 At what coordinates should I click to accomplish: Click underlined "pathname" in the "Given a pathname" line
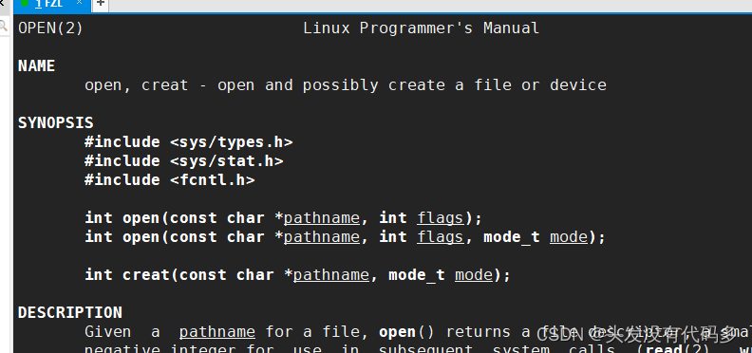pos(217,332)
